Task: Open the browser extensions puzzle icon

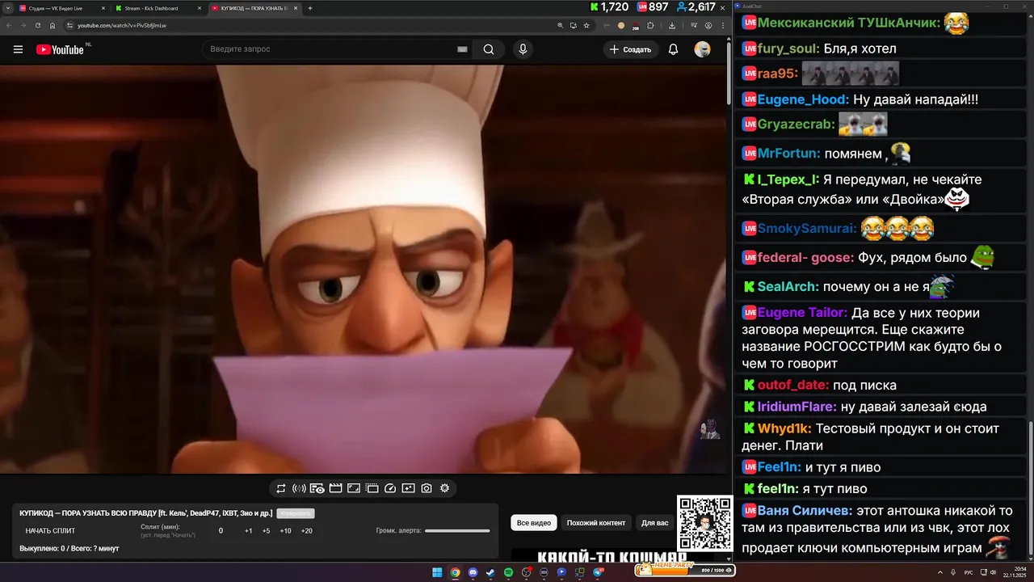Action: point(650,25)
